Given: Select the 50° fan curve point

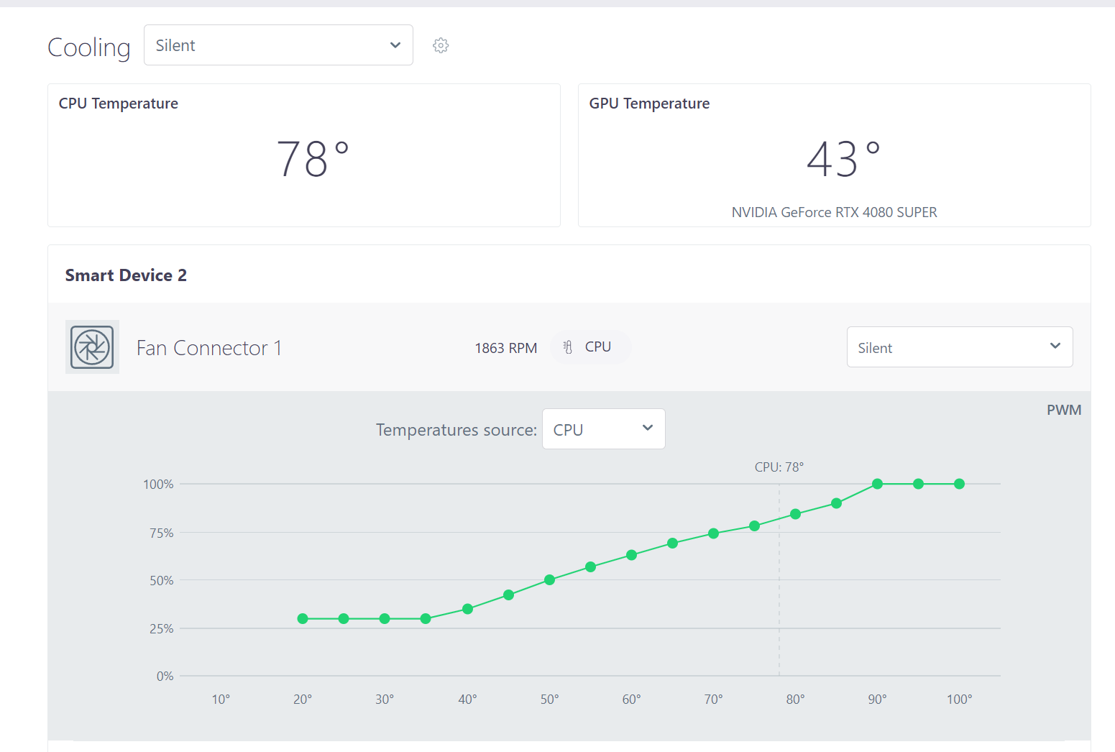Looking at the screenshot, I should (x=549, y=580).
